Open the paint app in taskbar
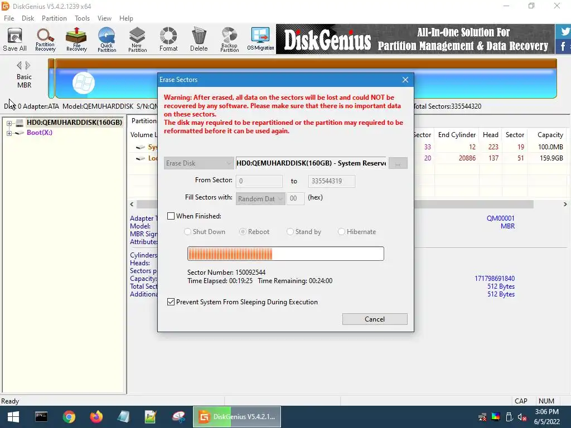The width and height of the screenshot is (571, 428). (178, 417)
